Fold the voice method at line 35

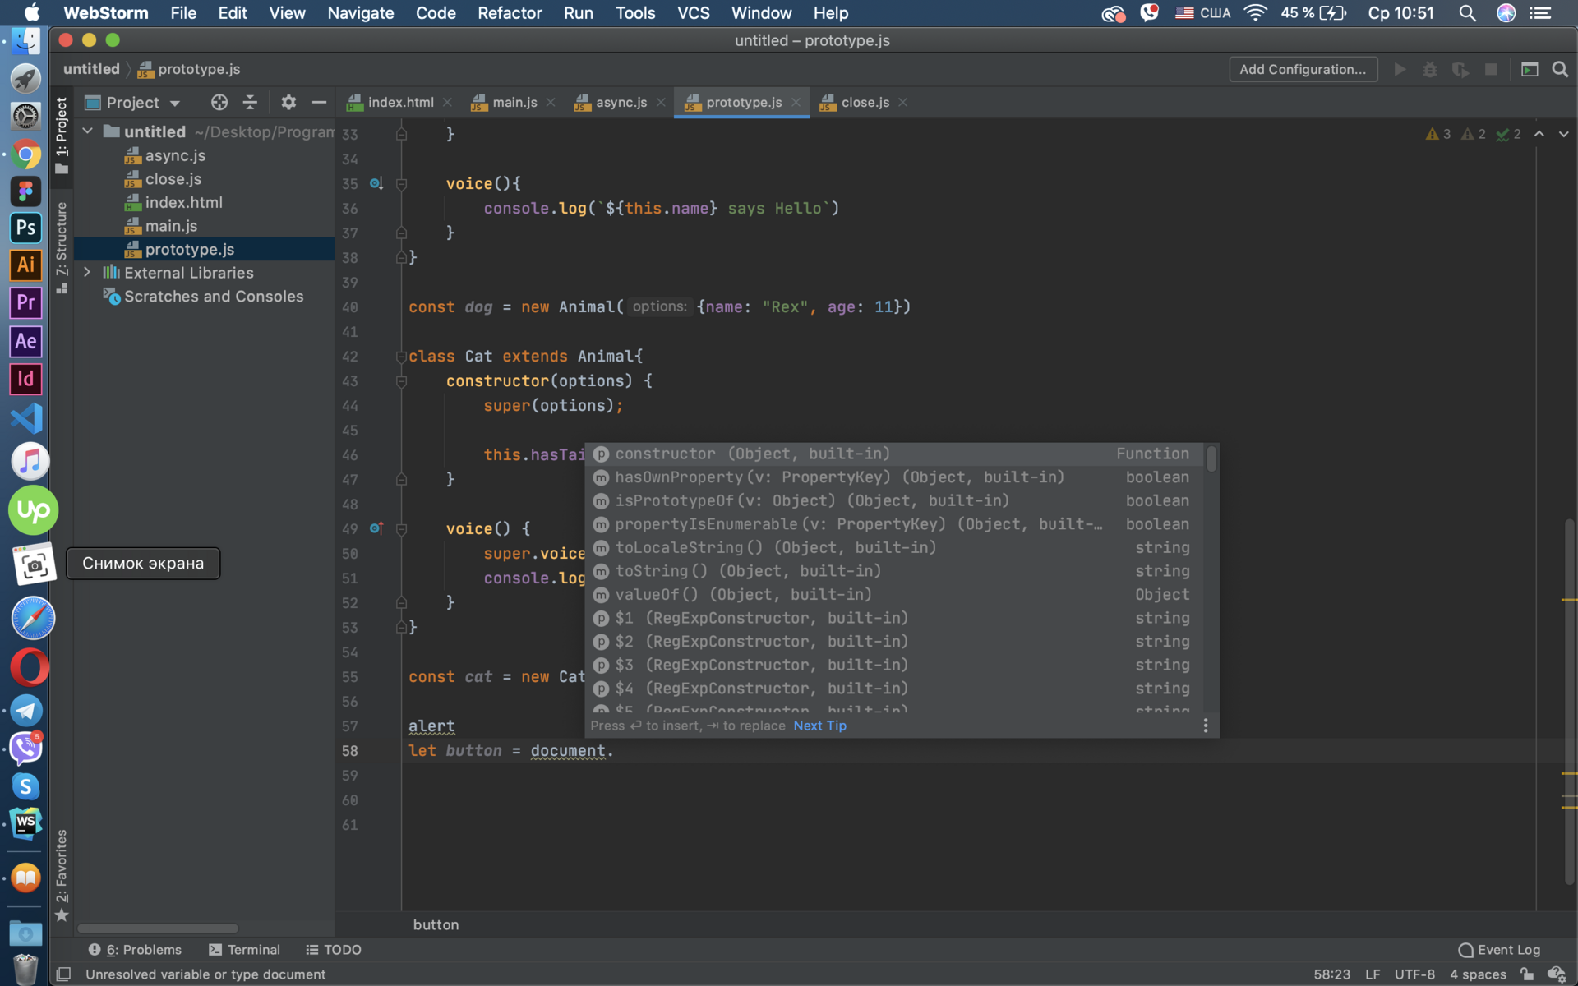pyautogui.click(x=401, y=183)
